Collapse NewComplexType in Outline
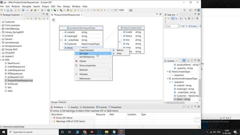240x135 pixels. (168, 72)
